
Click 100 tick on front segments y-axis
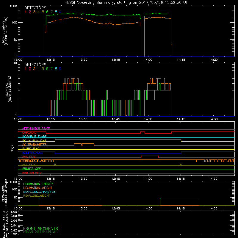point(14,23)
